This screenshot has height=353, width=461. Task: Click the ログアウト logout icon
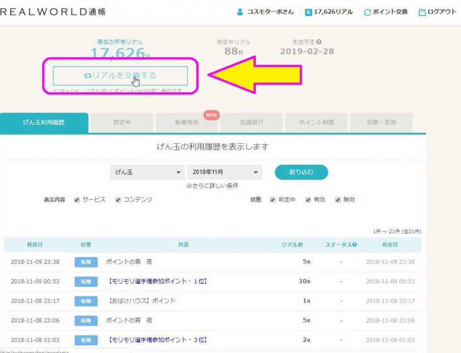[x=422, y=12]
